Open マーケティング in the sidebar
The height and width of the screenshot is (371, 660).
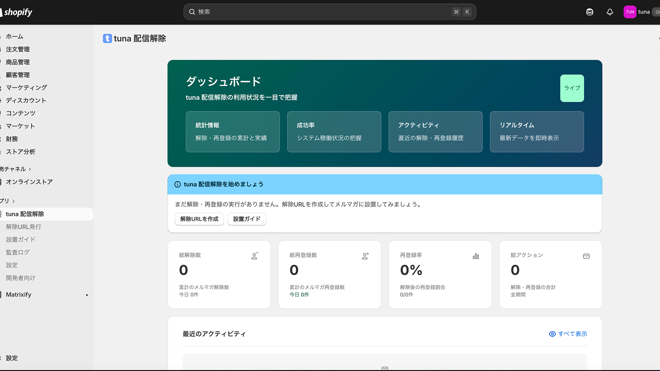[x=26, y=87]
